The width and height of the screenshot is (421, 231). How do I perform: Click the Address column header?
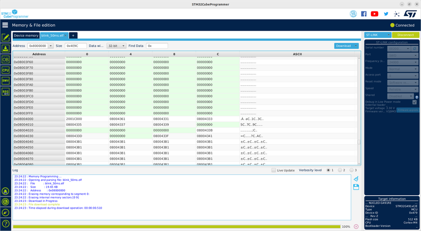(39, 54)
